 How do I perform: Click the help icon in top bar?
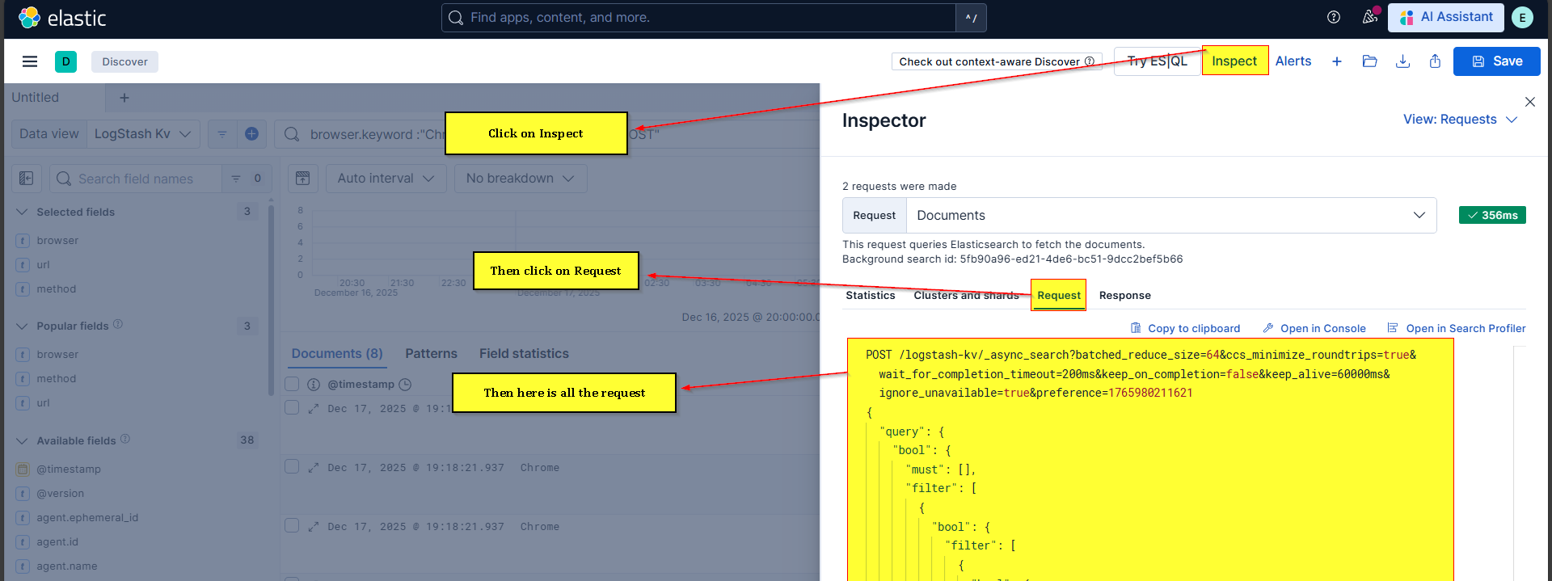point(1334,17)
